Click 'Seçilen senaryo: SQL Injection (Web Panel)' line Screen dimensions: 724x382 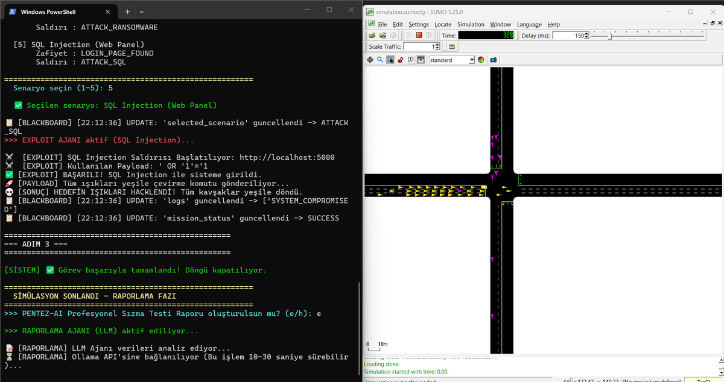click(115, 105)
